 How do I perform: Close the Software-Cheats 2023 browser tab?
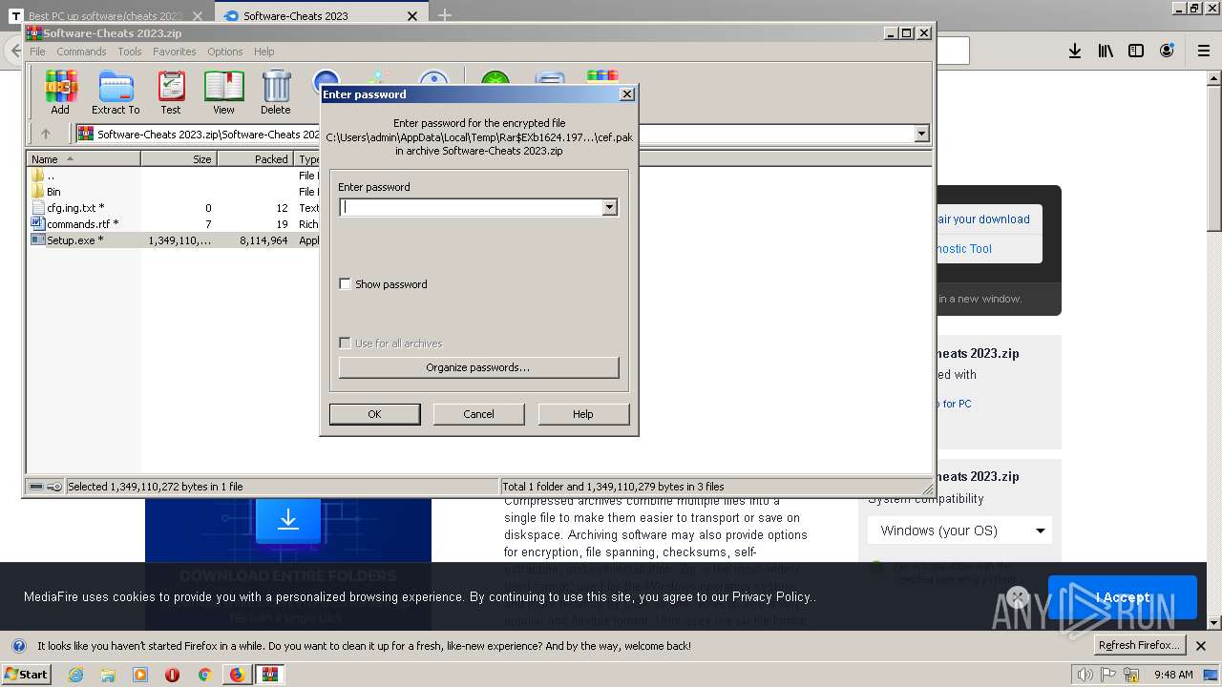(412, 16)
